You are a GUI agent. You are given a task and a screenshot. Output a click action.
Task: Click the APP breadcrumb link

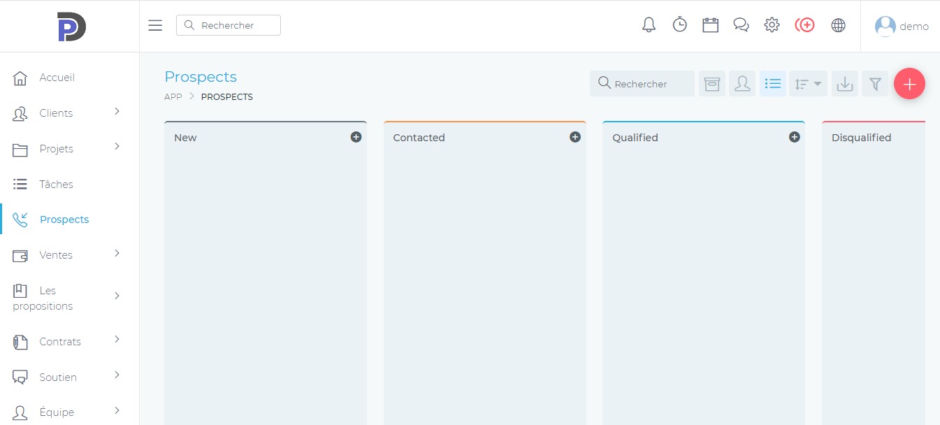point(173,97)
